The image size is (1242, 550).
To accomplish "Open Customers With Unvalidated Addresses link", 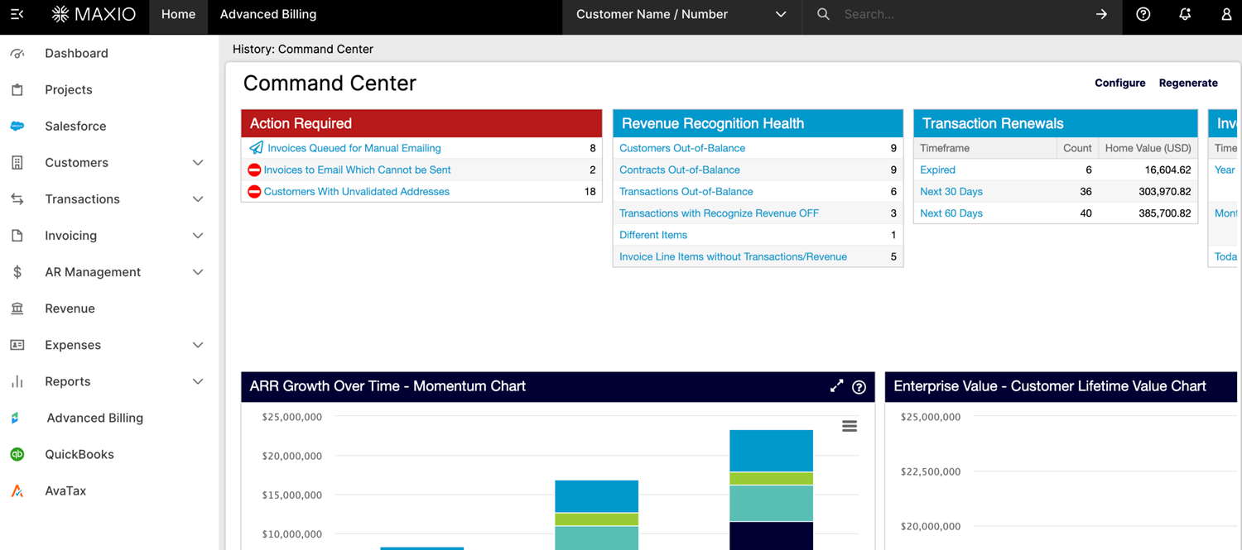I will click(356, 191).
